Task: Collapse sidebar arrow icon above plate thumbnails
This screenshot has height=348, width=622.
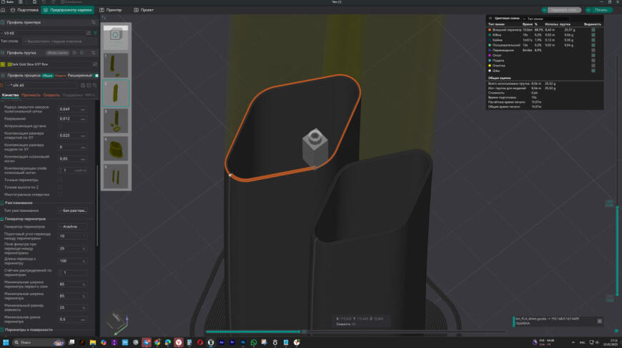Action: click(104, 18)
